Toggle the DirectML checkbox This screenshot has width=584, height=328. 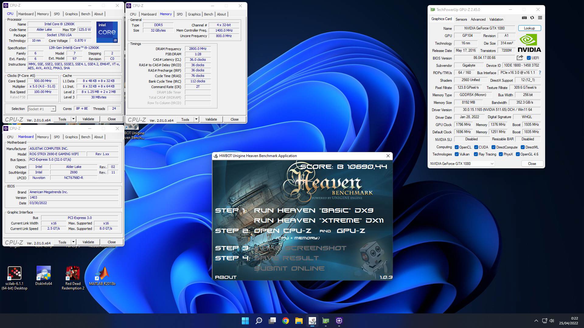coord(523,147)
